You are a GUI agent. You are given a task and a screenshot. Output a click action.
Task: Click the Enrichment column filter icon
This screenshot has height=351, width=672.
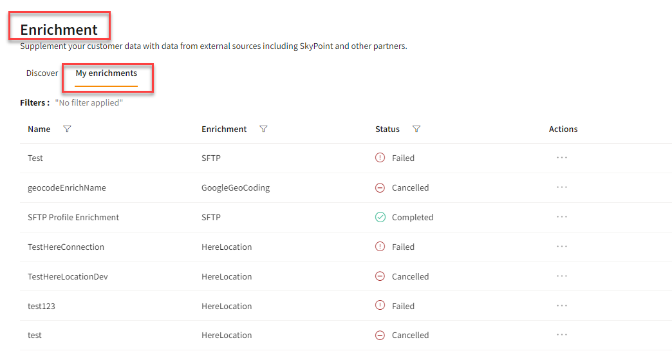click(x=263, y=129)
